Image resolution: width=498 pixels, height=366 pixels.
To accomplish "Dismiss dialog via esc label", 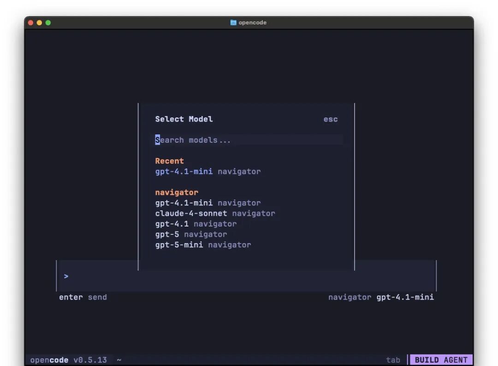I will (330, 119).
